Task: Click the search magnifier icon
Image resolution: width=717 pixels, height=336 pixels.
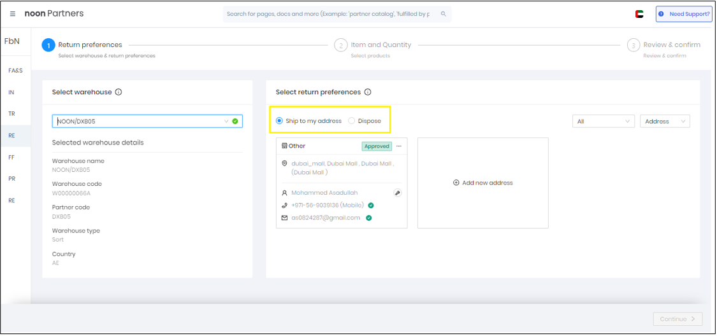Action: pos(443,14)
